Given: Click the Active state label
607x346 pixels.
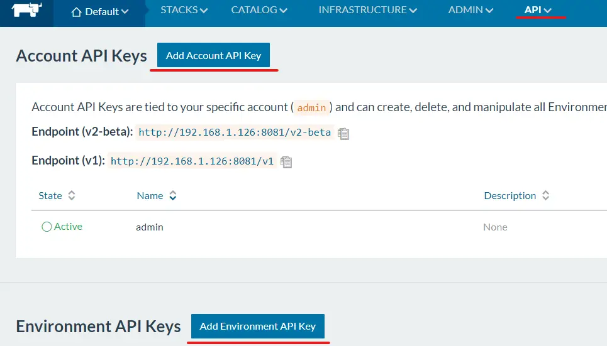Looking at the screenshot, I should 68,227.
